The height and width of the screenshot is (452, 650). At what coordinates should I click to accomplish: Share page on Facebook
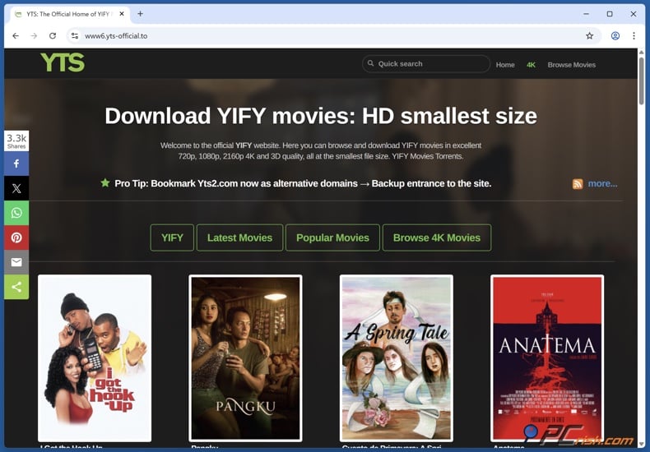pos(16,164)
